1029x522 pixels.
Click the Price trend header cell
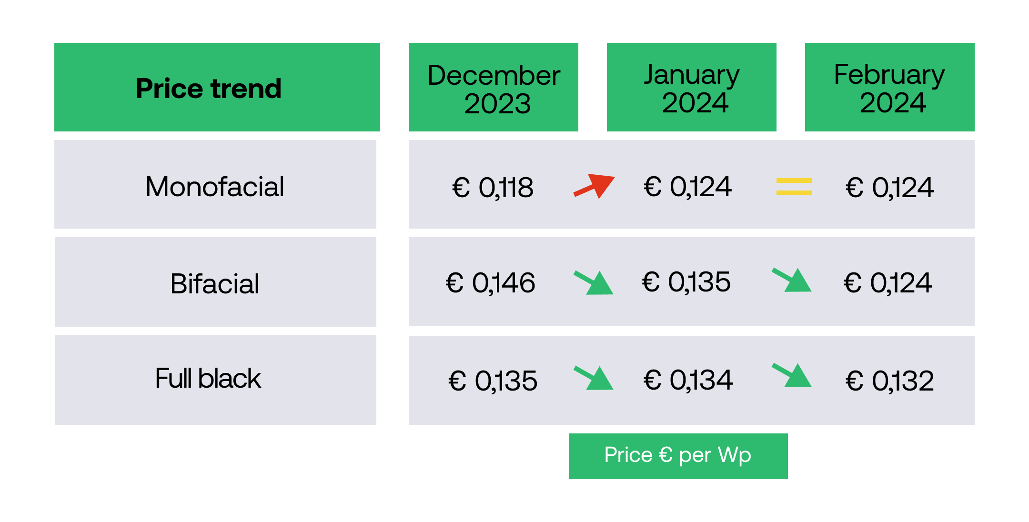coord(217,88)
